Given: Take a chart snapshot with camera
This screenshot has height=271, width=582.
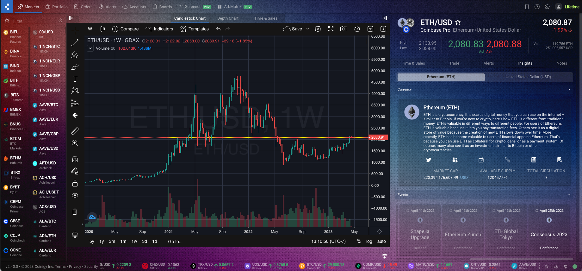Looking at the screenshot, I should pos(344,29).
